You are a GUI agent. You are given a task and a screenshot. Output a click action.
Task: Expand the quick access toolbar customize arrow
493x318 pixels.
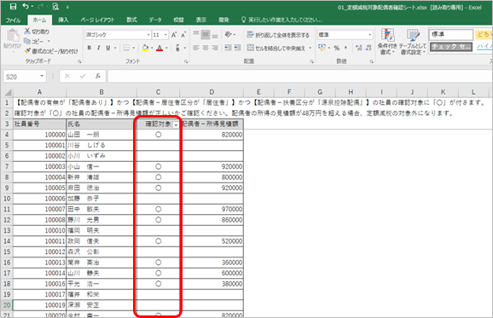pos(68,7)
